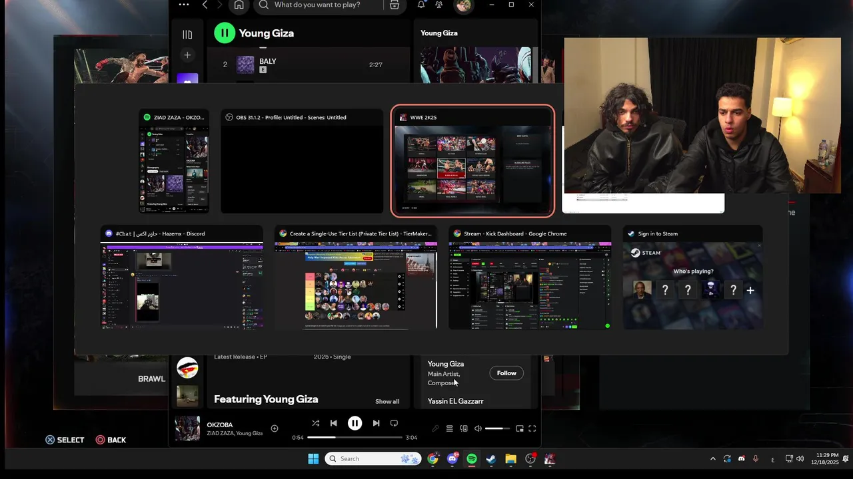Switch to ZIAD ZAZA Spotify window thumbnail
This screenshot has width=853, height=479.
pos(174,162)
